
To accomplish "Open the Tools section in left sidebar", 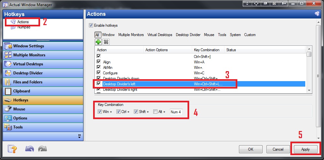I will (x=43, y=127).
